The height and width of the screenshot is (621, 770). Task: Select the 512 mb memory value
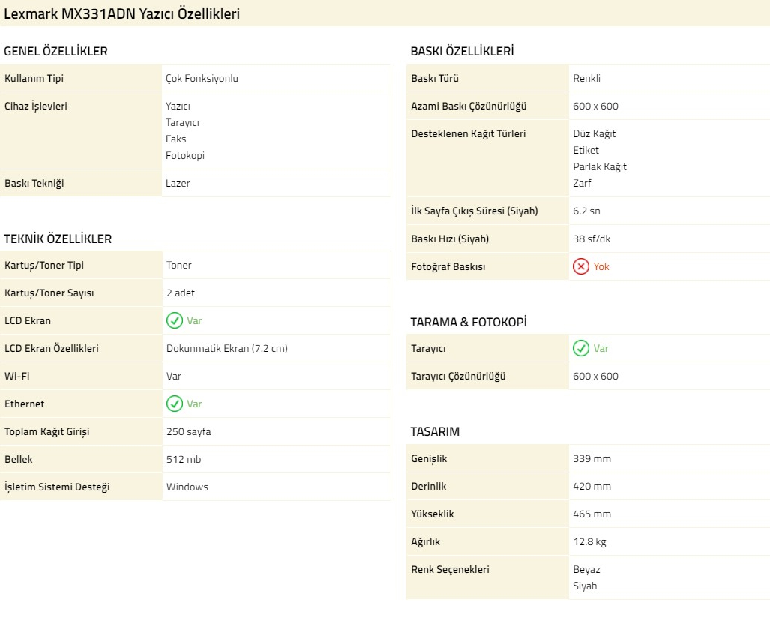184,460
